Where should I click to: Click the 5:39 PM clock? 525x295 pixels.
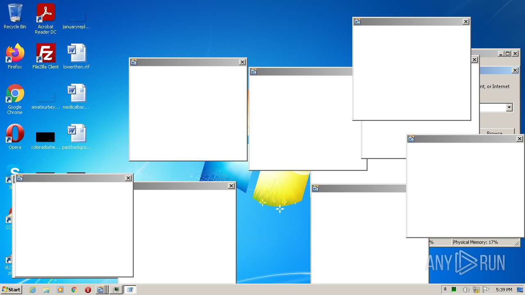[x=504, y=290]
